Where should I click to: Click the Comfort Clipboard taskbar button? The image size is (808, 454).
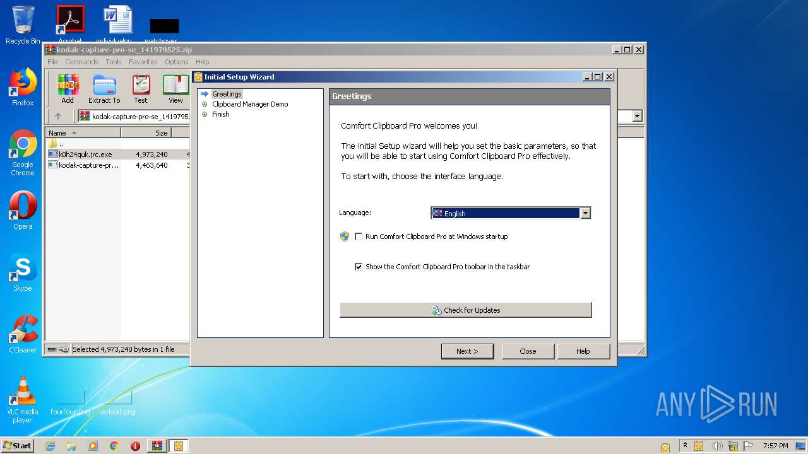[x=179, y=446]
